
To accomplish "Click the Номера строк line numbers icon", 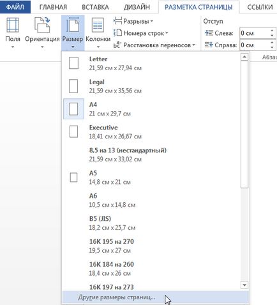I will [x=117, y=33].
